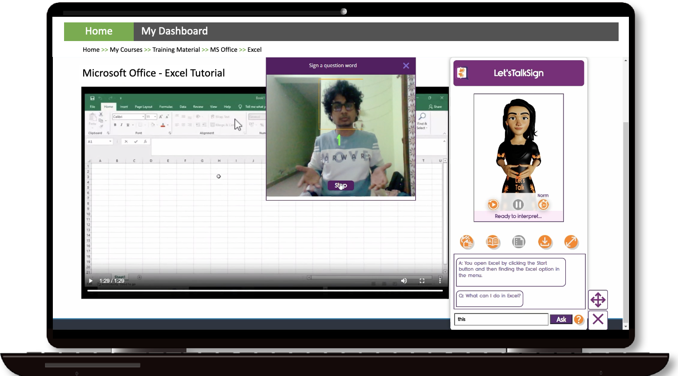Viewport: 678px width, 376px height.
Task: Toggle Bold formatting in Excel
Action: pos(115,125)
